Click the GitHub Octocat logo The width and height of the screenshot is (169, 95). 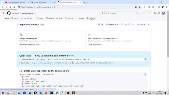coord(9,13)
